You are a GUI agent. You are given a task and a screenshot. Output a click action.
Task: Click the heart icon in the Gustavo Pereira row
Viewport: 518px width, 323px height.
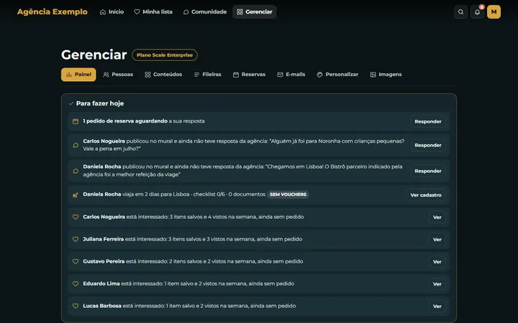76,261
